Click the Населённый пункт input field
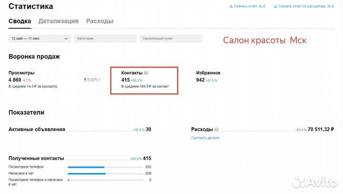The image size is (343, 194). coord(171,39)
